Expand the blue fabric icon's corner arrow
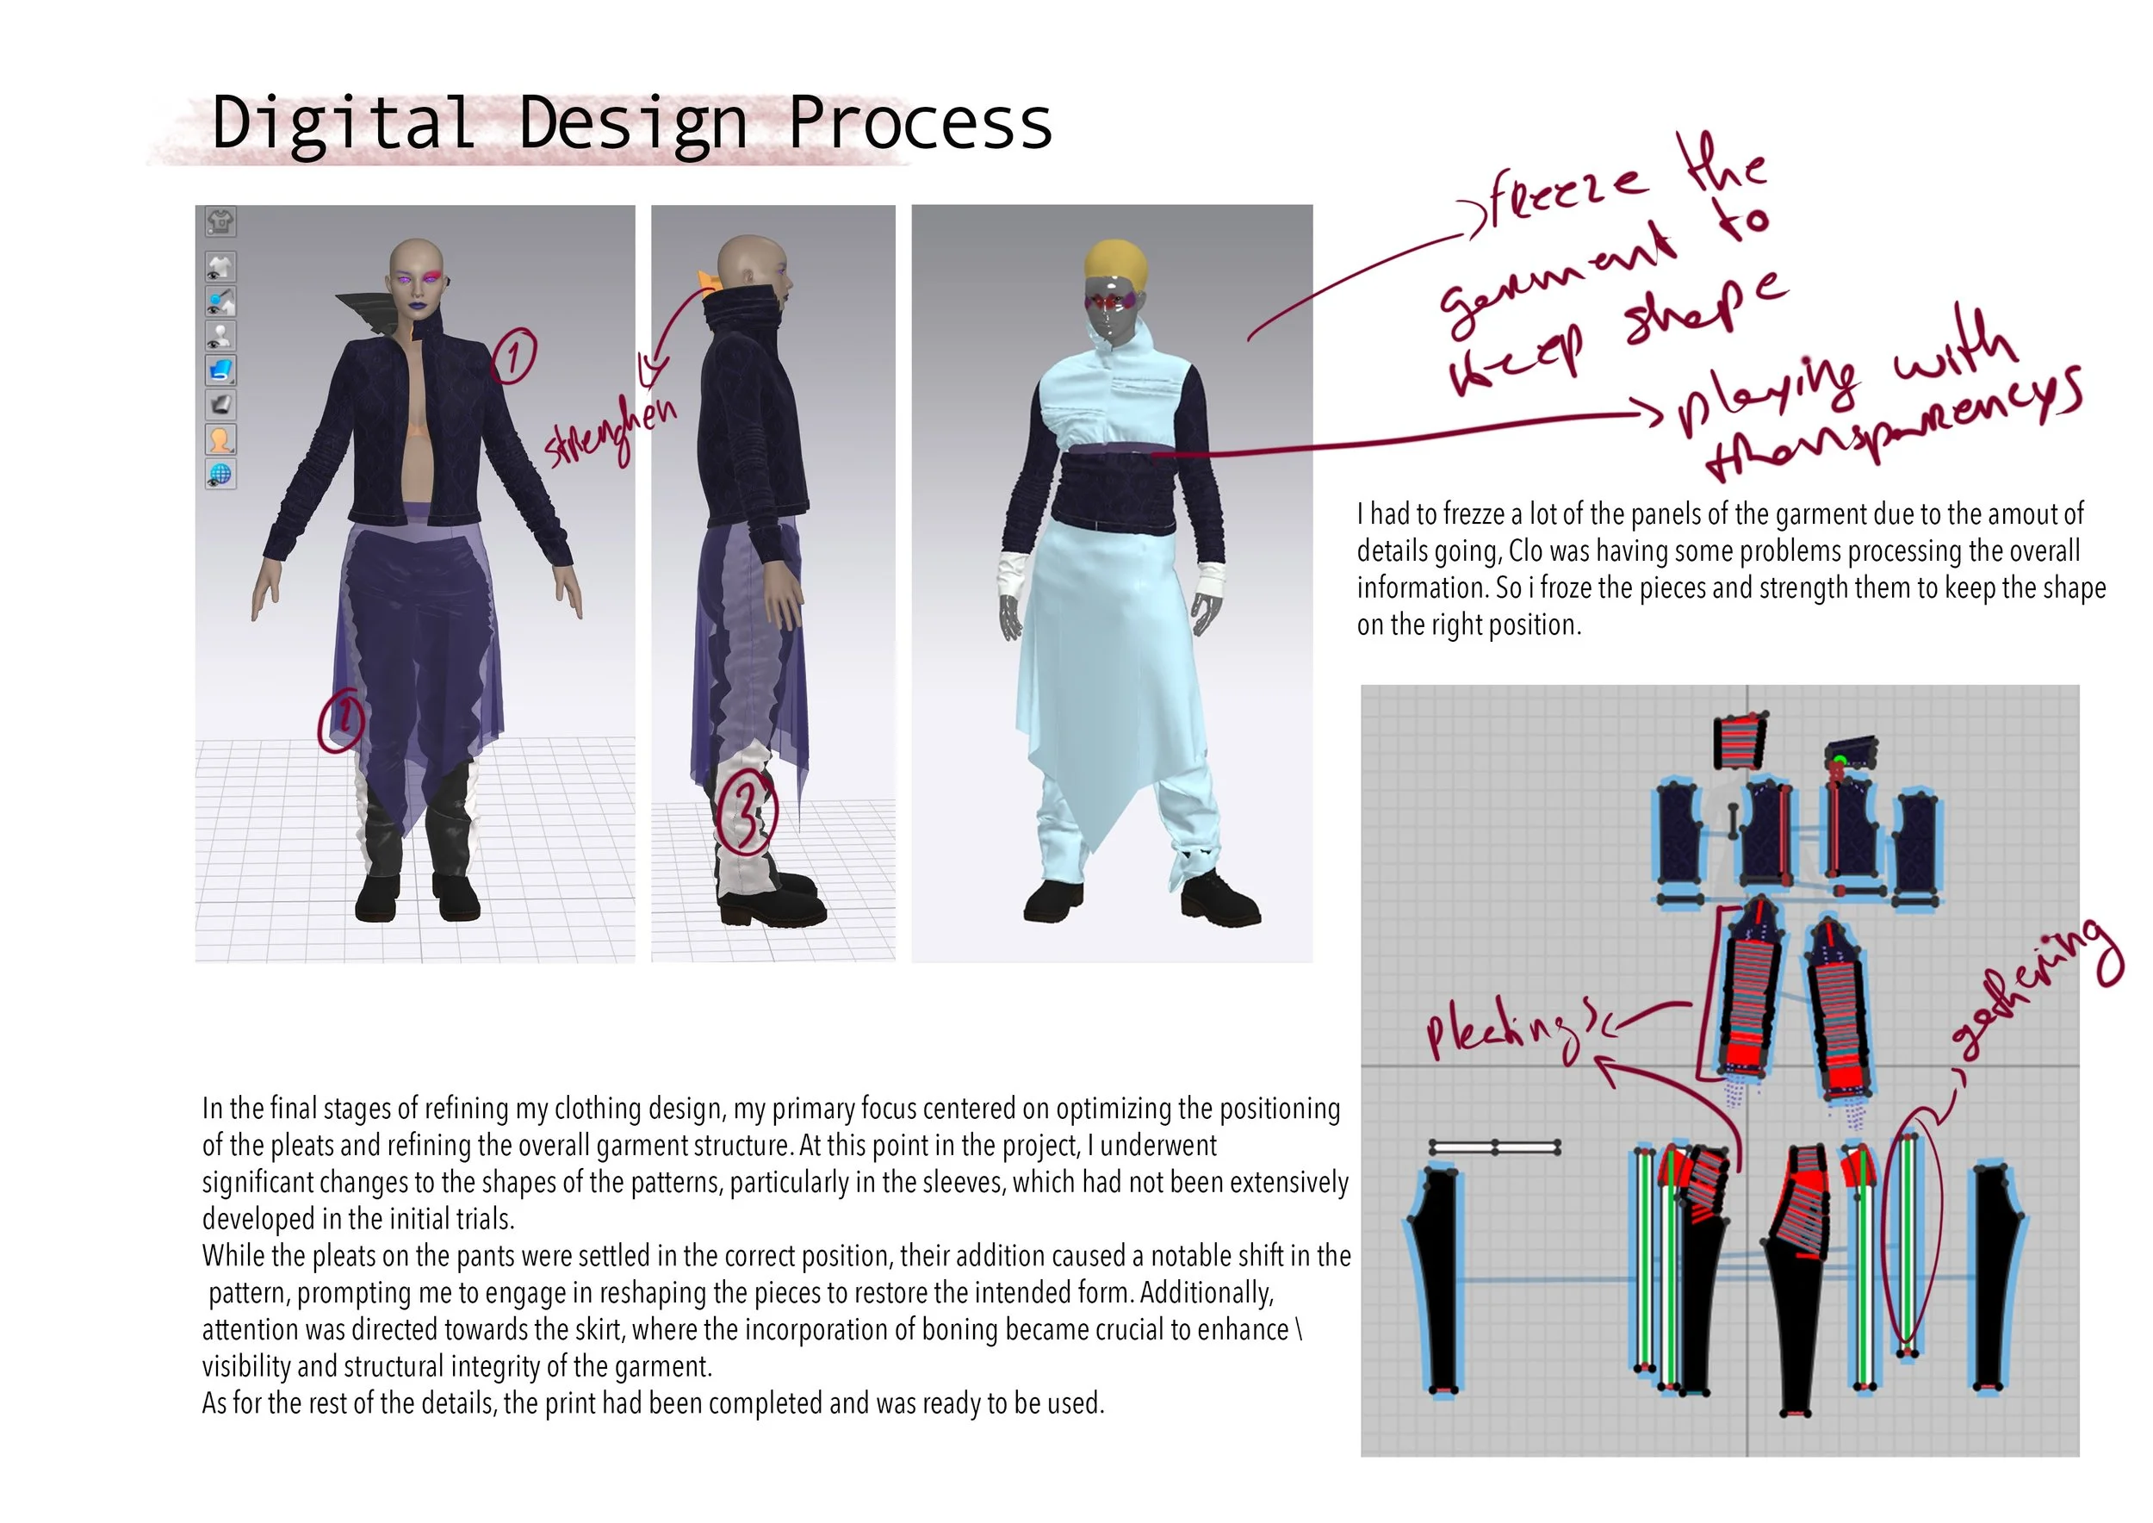2153x1523 pixels. 232,381
